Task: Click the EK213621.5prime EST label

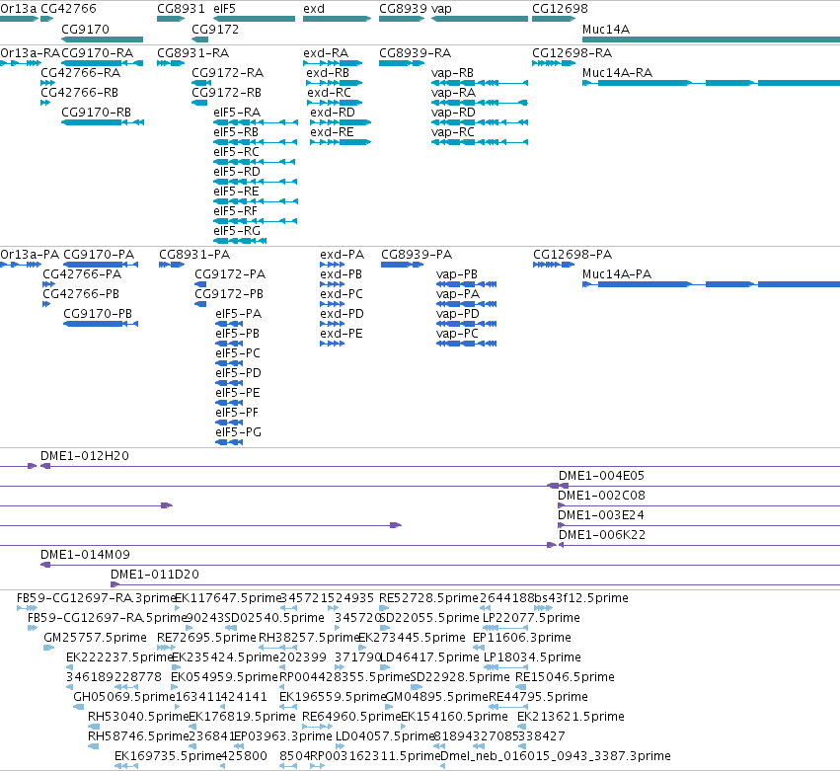Action: point(571,717)
